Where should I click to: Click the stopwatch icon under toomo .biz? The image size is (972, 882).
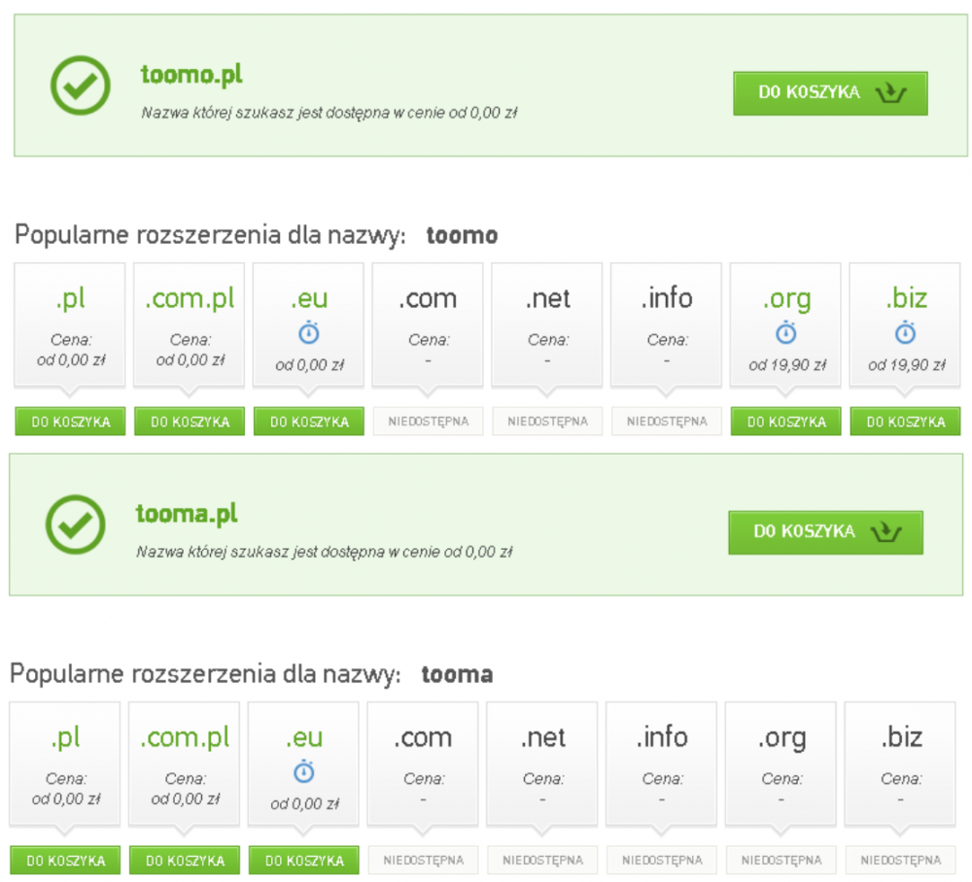[905, 334]
